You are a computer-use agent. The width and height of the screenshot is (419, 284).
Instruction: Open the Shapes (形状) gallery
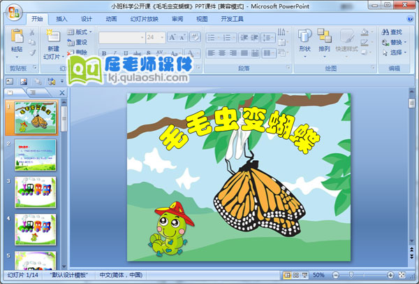[x=305, y=43]
